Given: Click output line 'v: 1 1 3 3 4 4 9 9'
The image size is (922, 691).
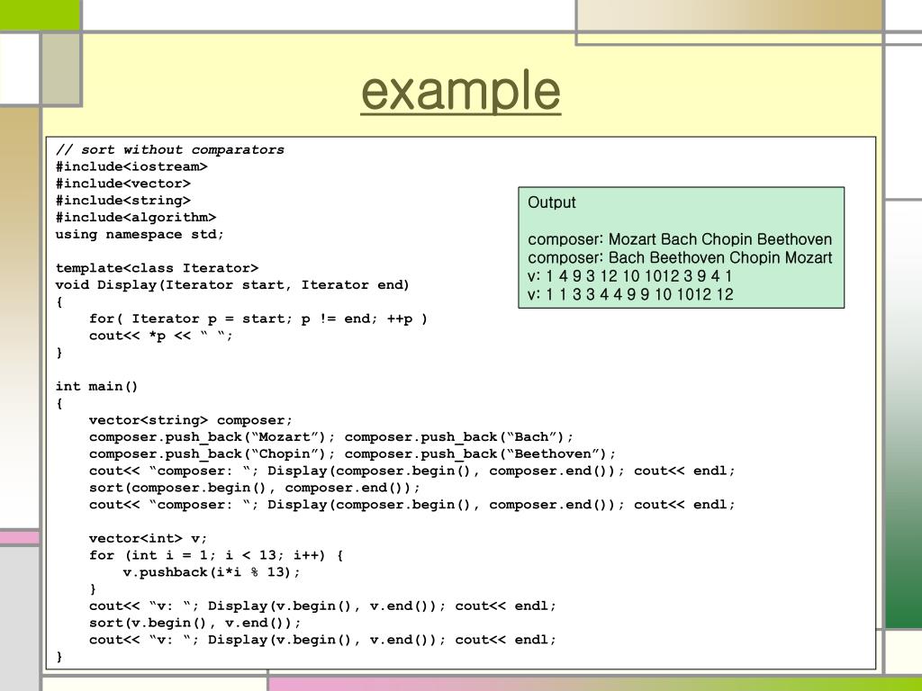Looking at the screenshot, I should (630, 294).
